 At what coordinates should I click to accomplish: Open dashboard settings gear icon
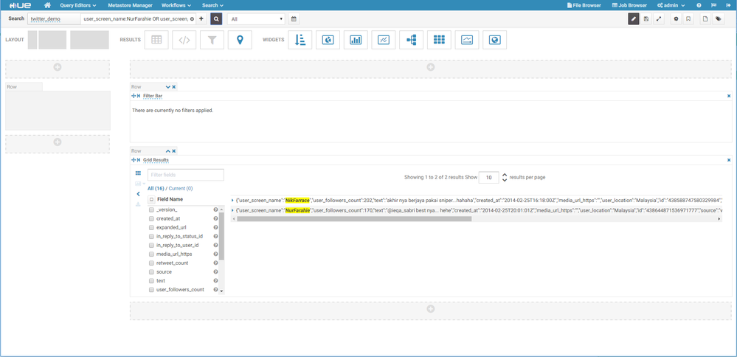[676, 18]
